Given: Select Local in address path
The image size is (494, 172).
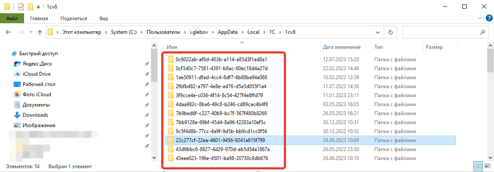Looking at the screenshot, I should coord(253,32).
